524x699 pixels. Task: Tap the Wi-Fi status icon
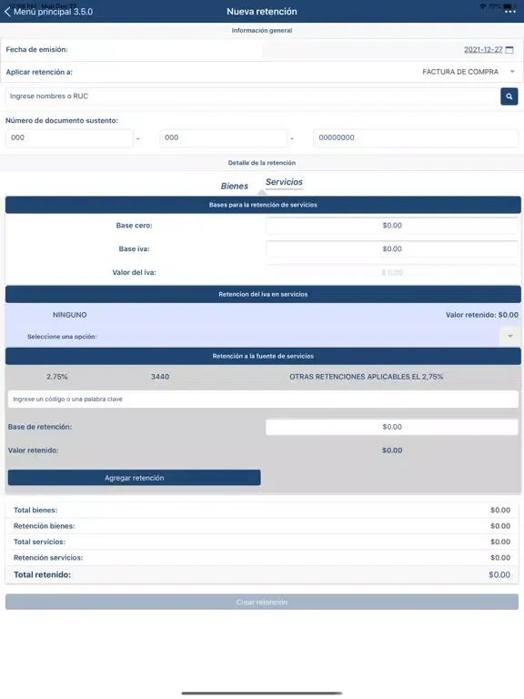point(483,6)
